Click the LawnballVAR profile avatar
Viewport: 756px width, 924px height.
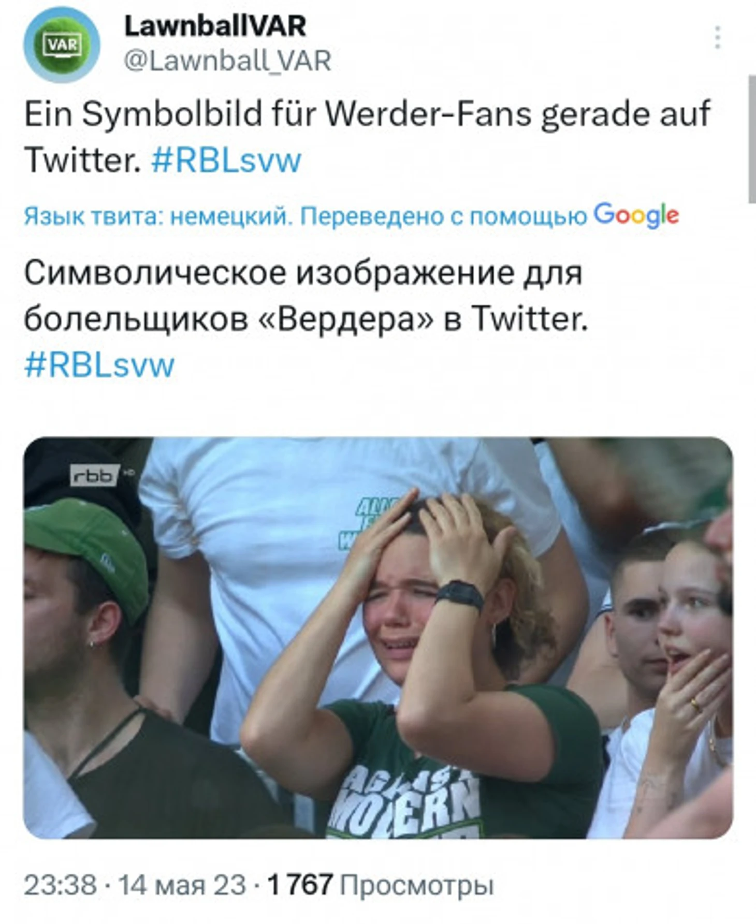[x=62, y=45]
